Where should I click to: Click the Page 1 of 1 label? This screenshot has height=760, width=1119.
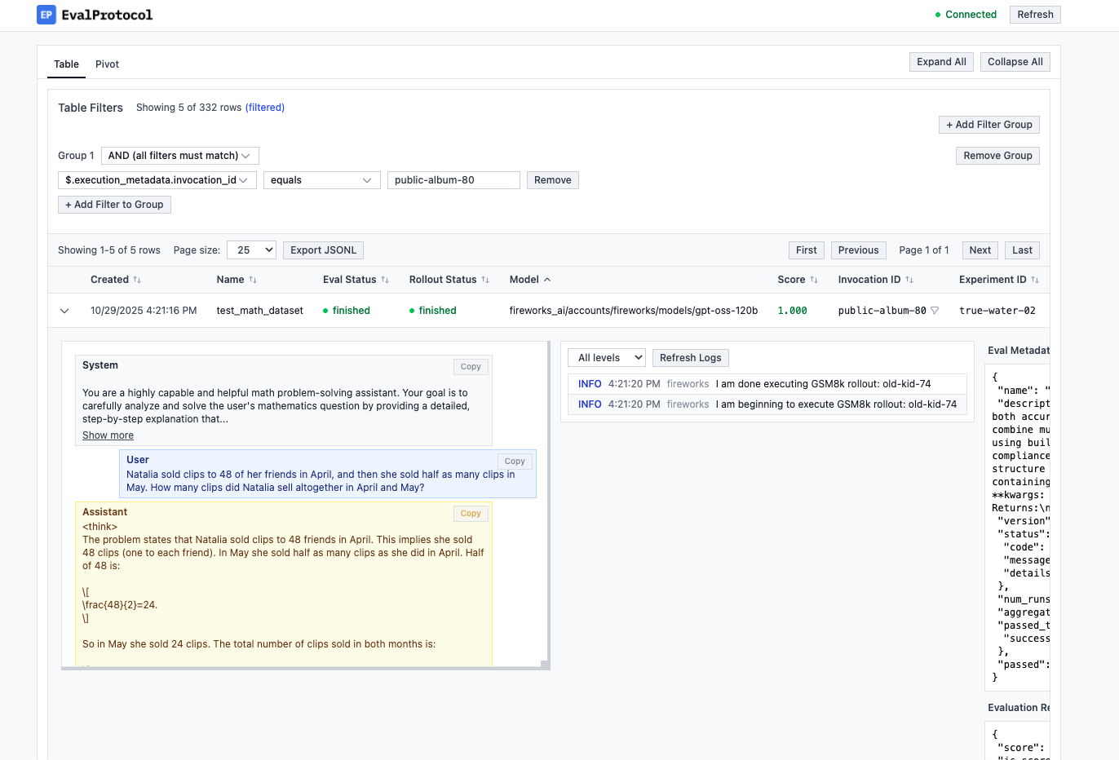[924, 250]
